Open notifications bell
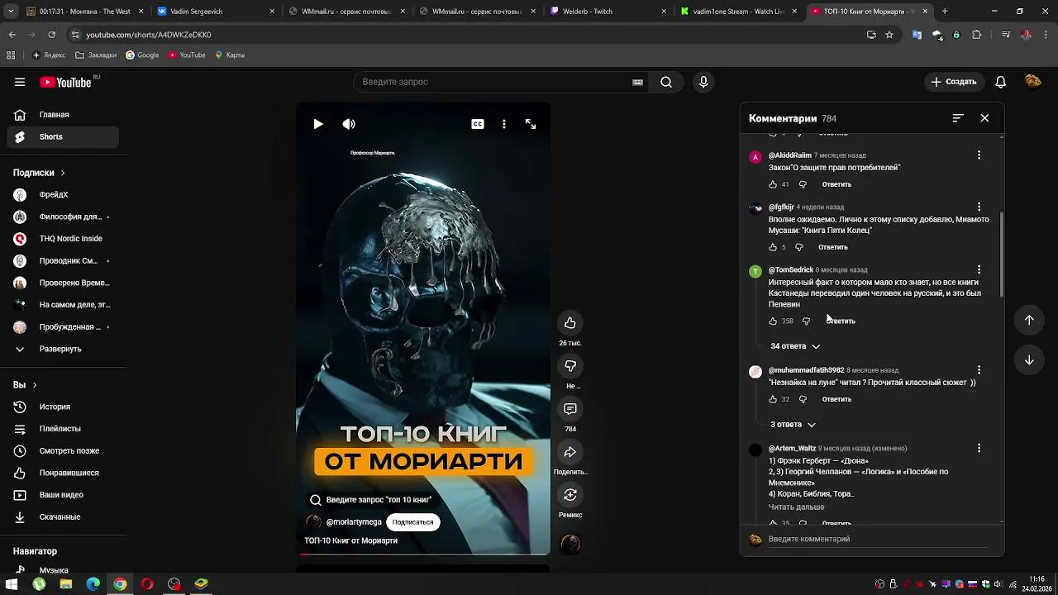Viewport: 1058px width, 595px height. coord(1000,82)
